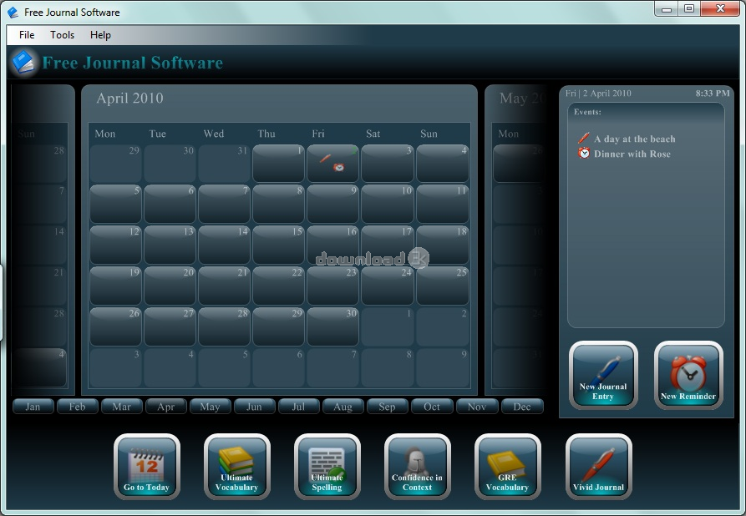Viewport: 746px width, 516px height.
Task: Go to the Oct month tab
Action: pyautogui.click(x=432, y=407)
